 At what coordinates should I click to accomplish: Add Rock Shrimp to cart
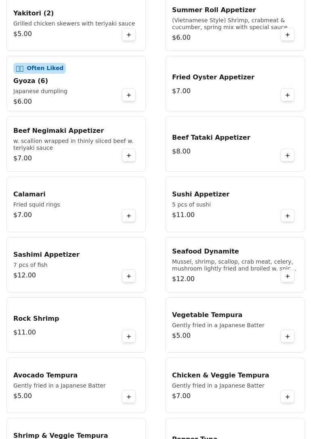(129, 337)
